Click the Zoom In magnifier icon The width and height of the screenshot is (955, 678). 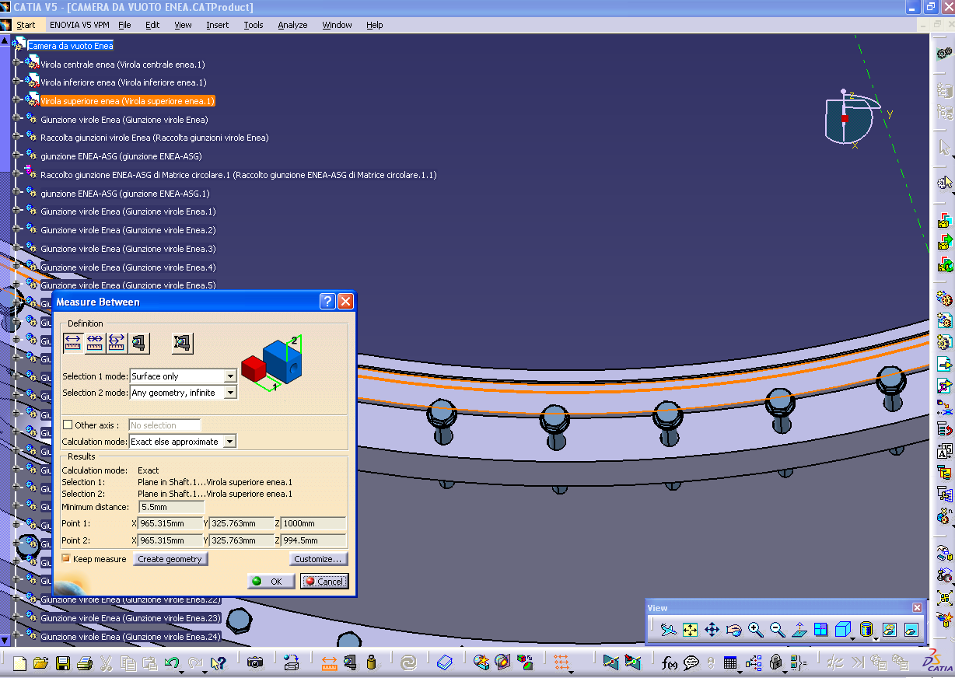(755, 630)
